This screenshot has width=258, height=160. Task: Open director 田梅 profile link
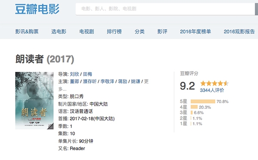pos(87,74)
